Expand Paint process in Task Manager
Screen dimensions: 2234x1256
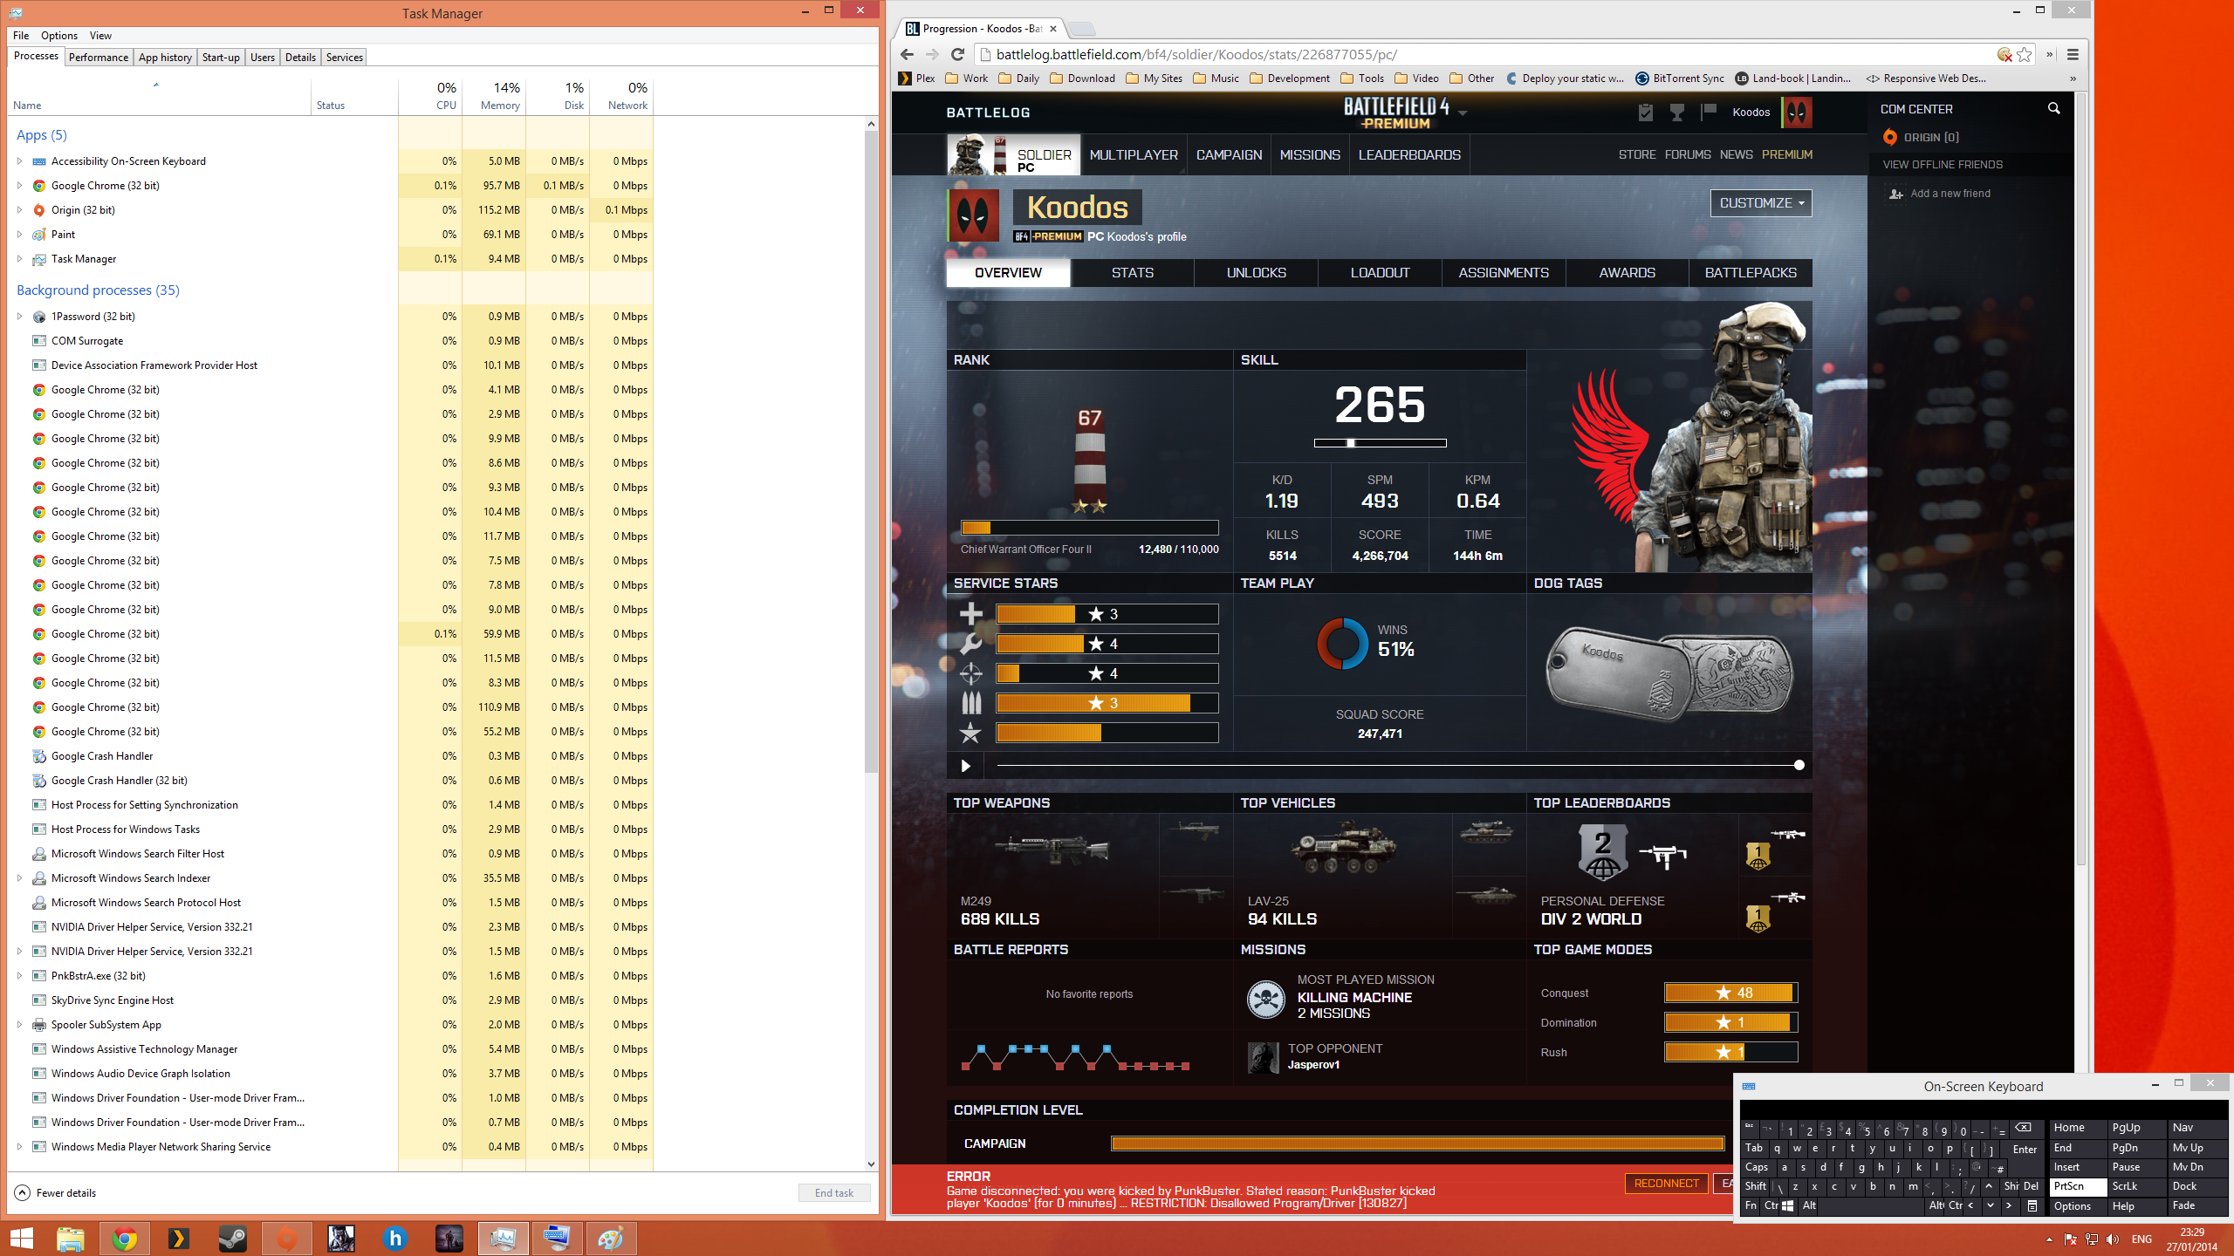pyautogui.click(x=19, y=235)
